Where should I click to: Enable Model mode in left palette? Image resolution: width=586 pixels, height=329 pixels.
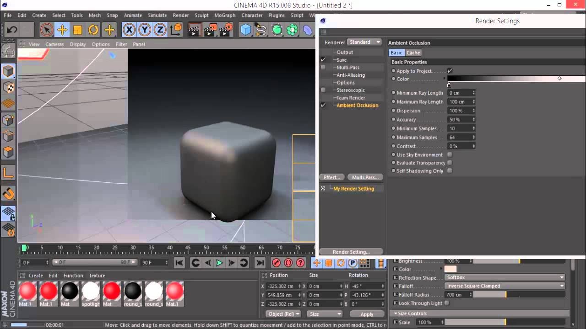[8, 71]
